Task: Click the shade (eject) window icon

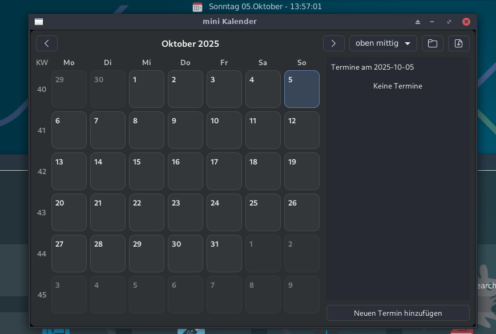Action: click(x=418, y=22)
